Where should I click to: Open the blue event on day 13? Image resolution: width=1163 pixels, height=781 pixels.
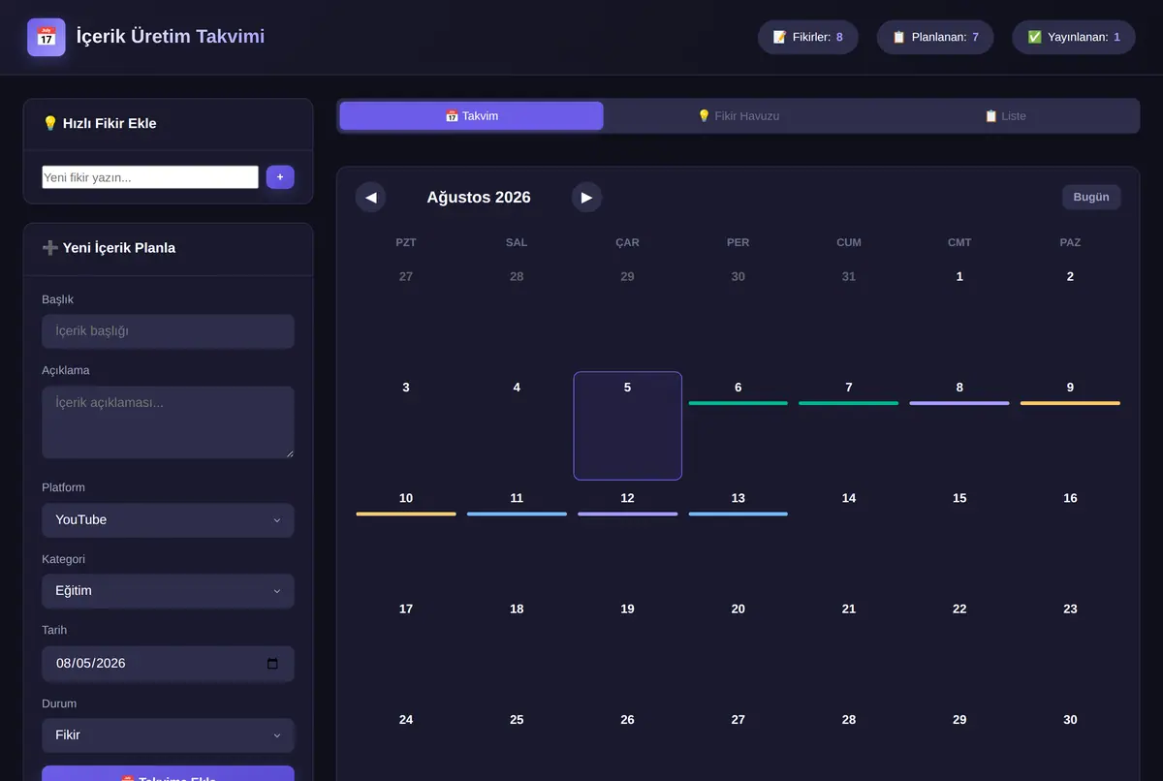point(739,514)
